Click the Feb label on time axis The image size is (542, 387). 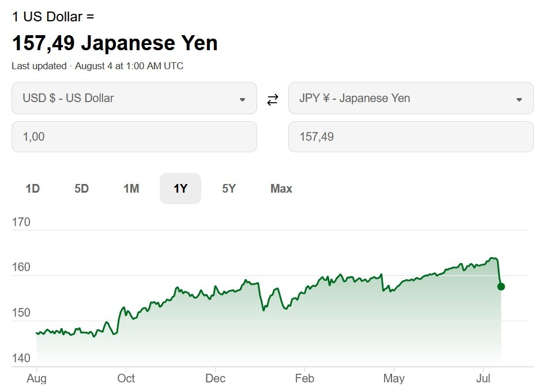[304, 378]
